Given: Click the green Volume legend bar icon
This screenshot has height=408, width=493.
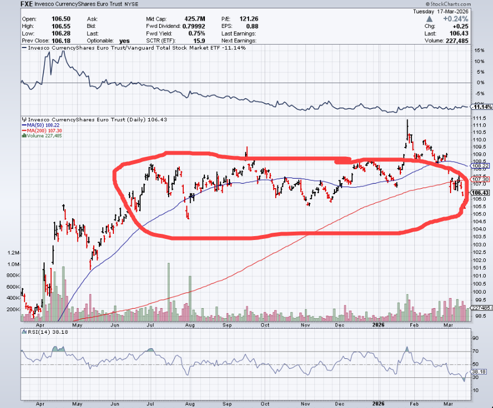Looking at the screenshot, I should (x=23, y=136).
